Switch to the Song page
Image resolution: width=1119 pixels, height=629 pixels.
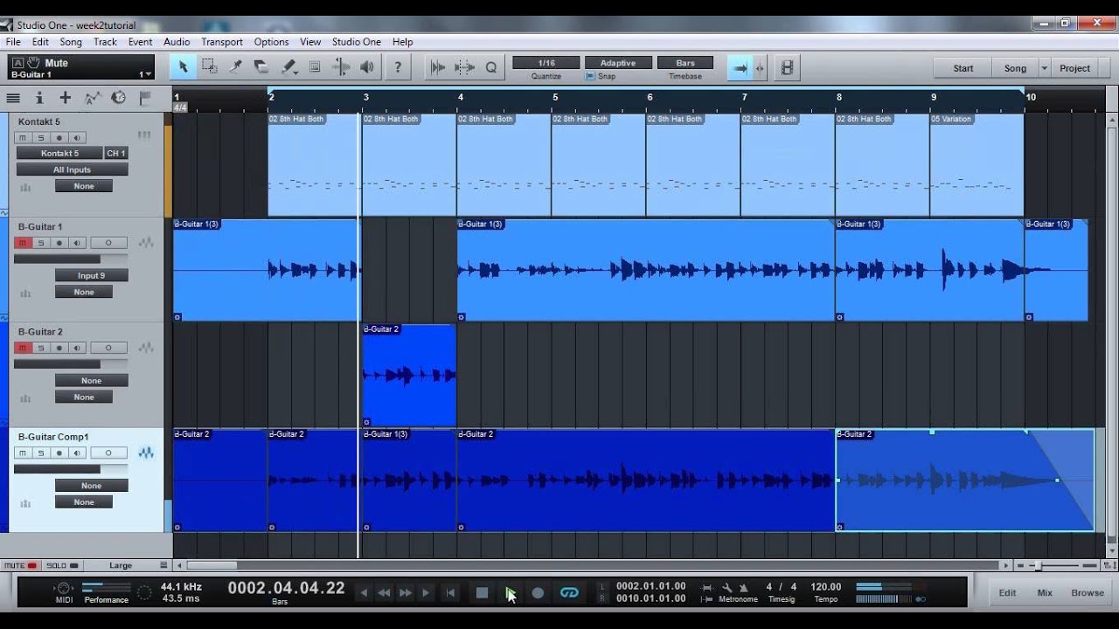pyautogui.click(x=1015, y=68)
